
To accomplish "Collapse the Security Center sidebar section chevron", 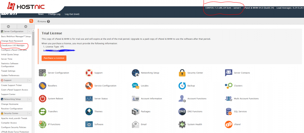I will pos(29,113).
